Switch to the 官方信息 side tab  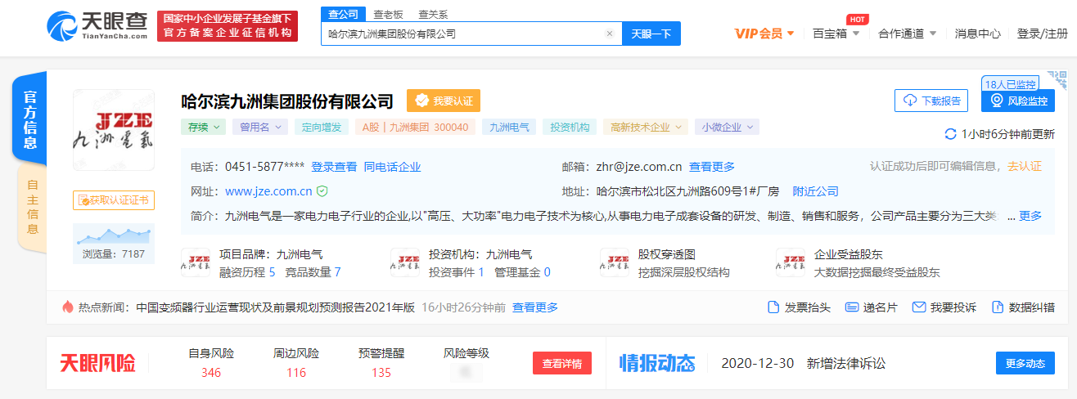click(x=29, y=119)
